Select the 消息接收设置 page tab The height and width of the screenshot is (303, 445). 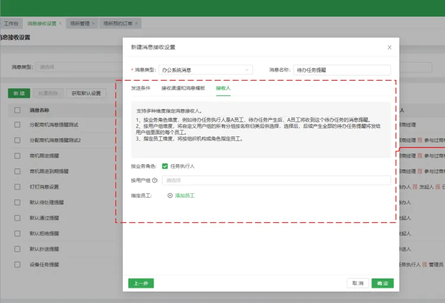[x=42, y=23]
